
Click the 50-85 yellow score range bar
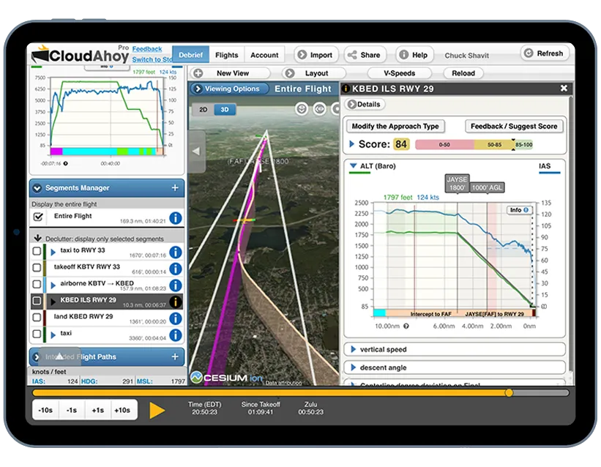pyautogui.click(x=493, y=144)
